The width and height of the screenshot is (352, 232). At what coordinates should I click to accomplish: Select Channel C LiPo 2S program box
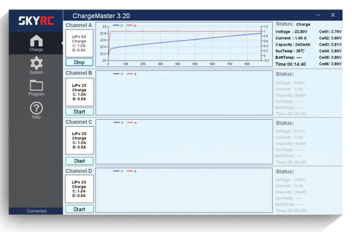pyautogui.click(x=80, y=140)
